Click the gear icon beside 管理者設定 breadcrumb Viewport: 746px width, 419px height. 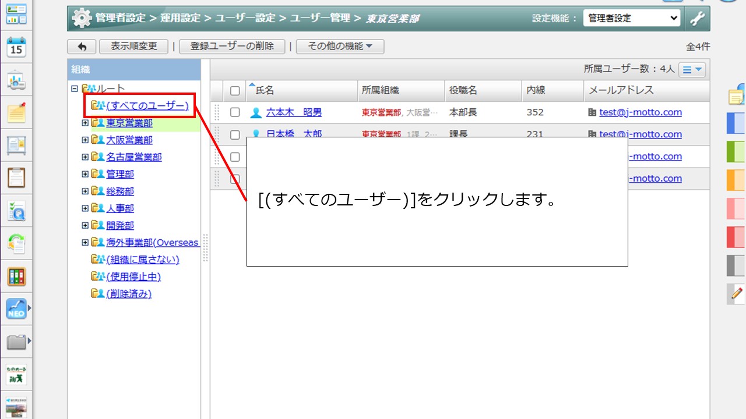pos(80,17)
